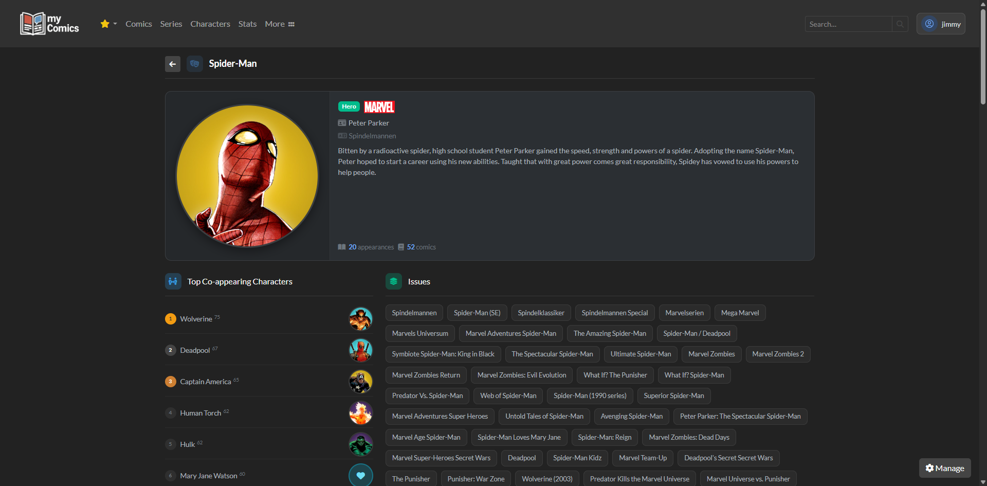Click Captain America's avatar image

point(361,382)
